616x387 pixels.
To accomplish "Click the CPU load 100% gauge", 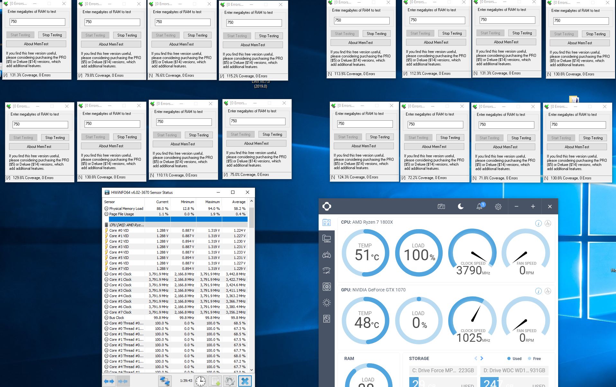I will [419, 253].
